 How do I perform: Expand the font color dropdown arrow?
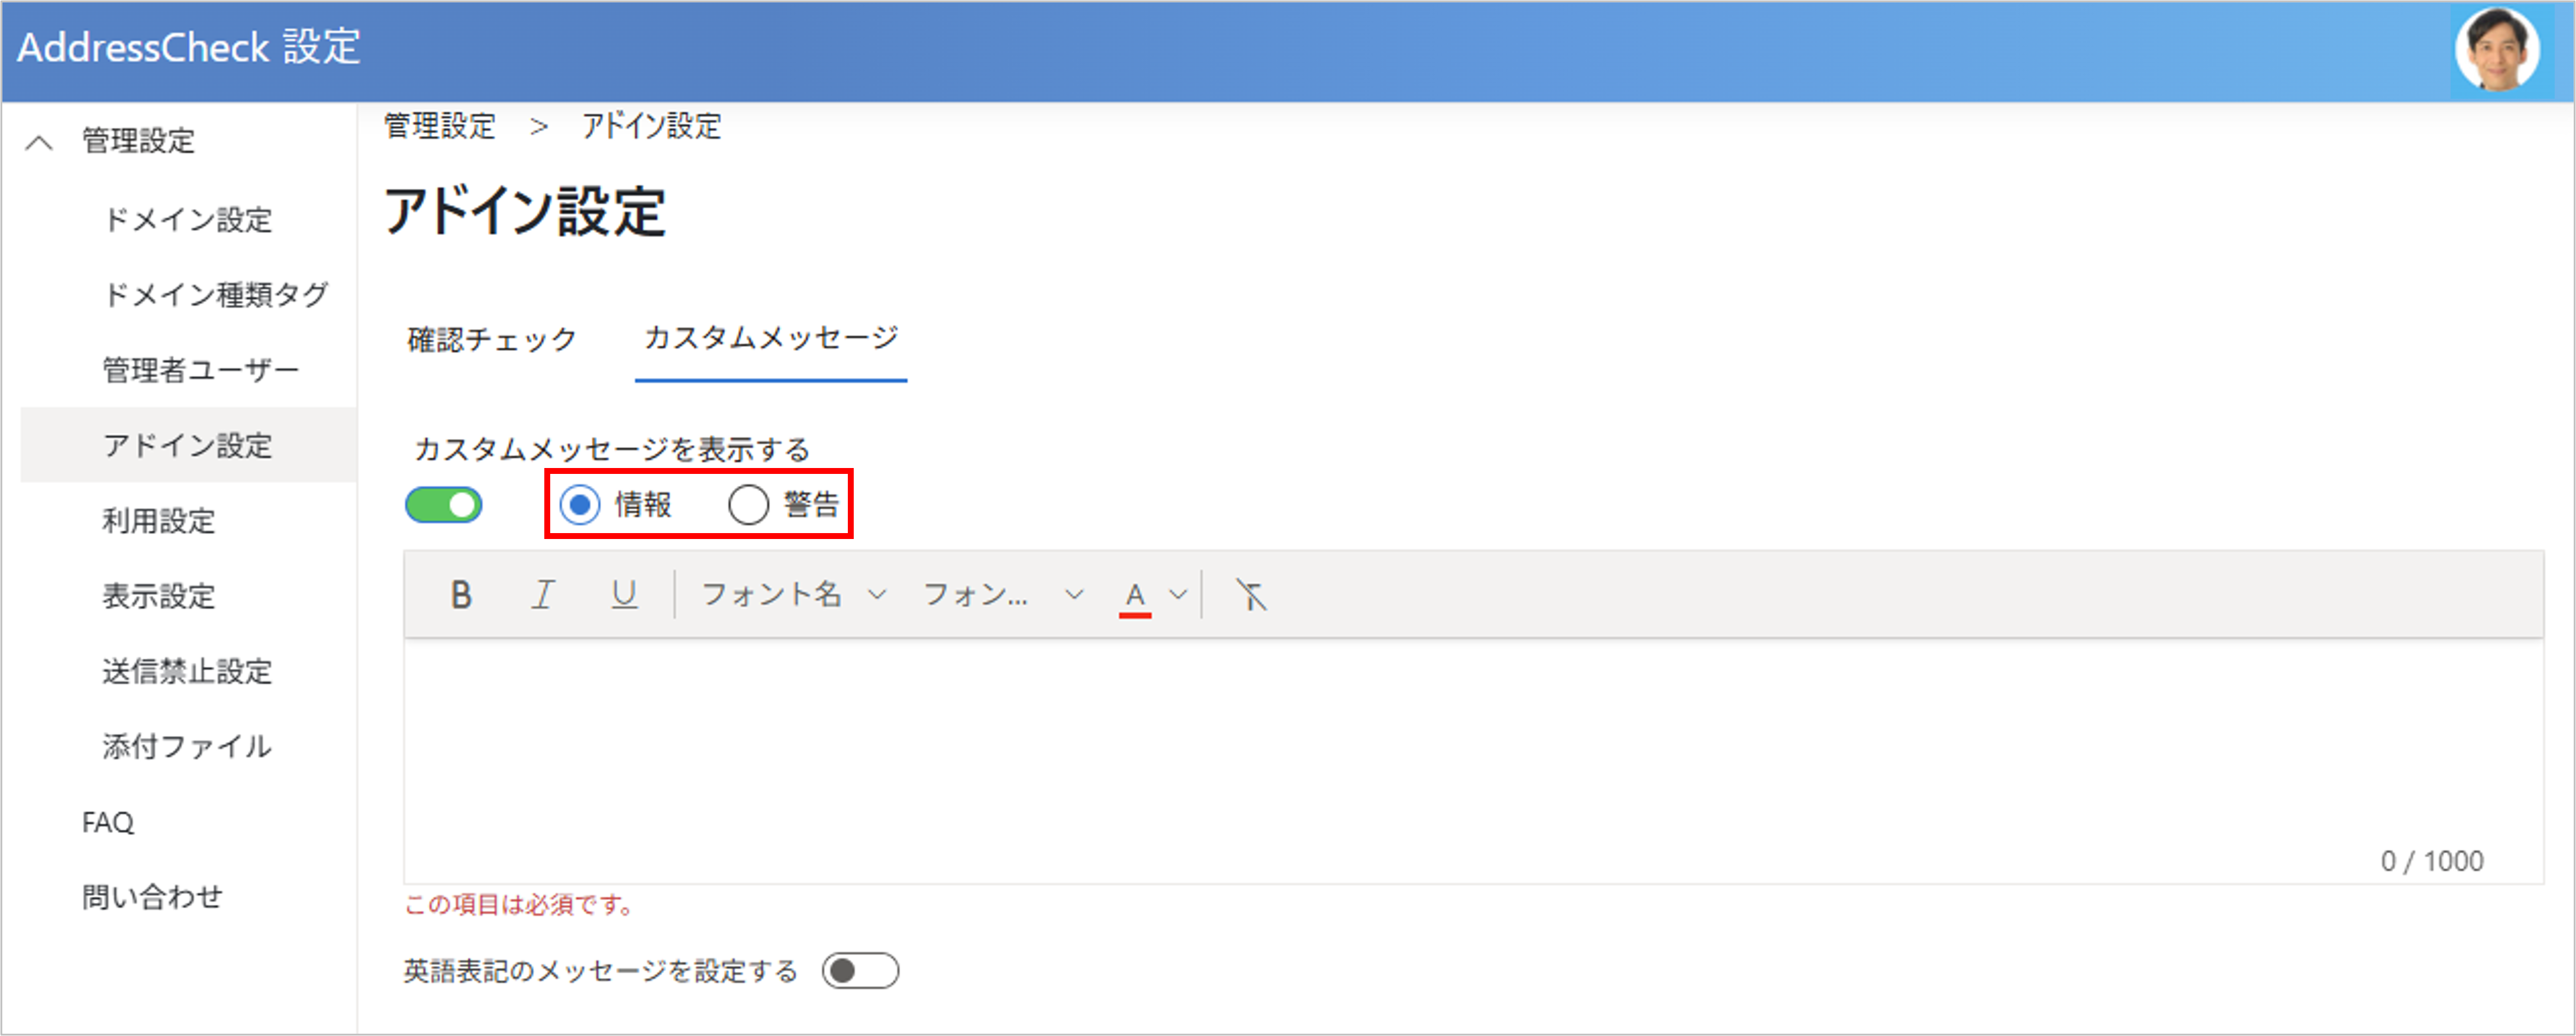tap(1178, 595)
